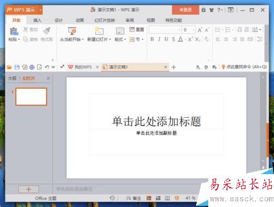Toggle Italic formatting

[x=159, y=39]
